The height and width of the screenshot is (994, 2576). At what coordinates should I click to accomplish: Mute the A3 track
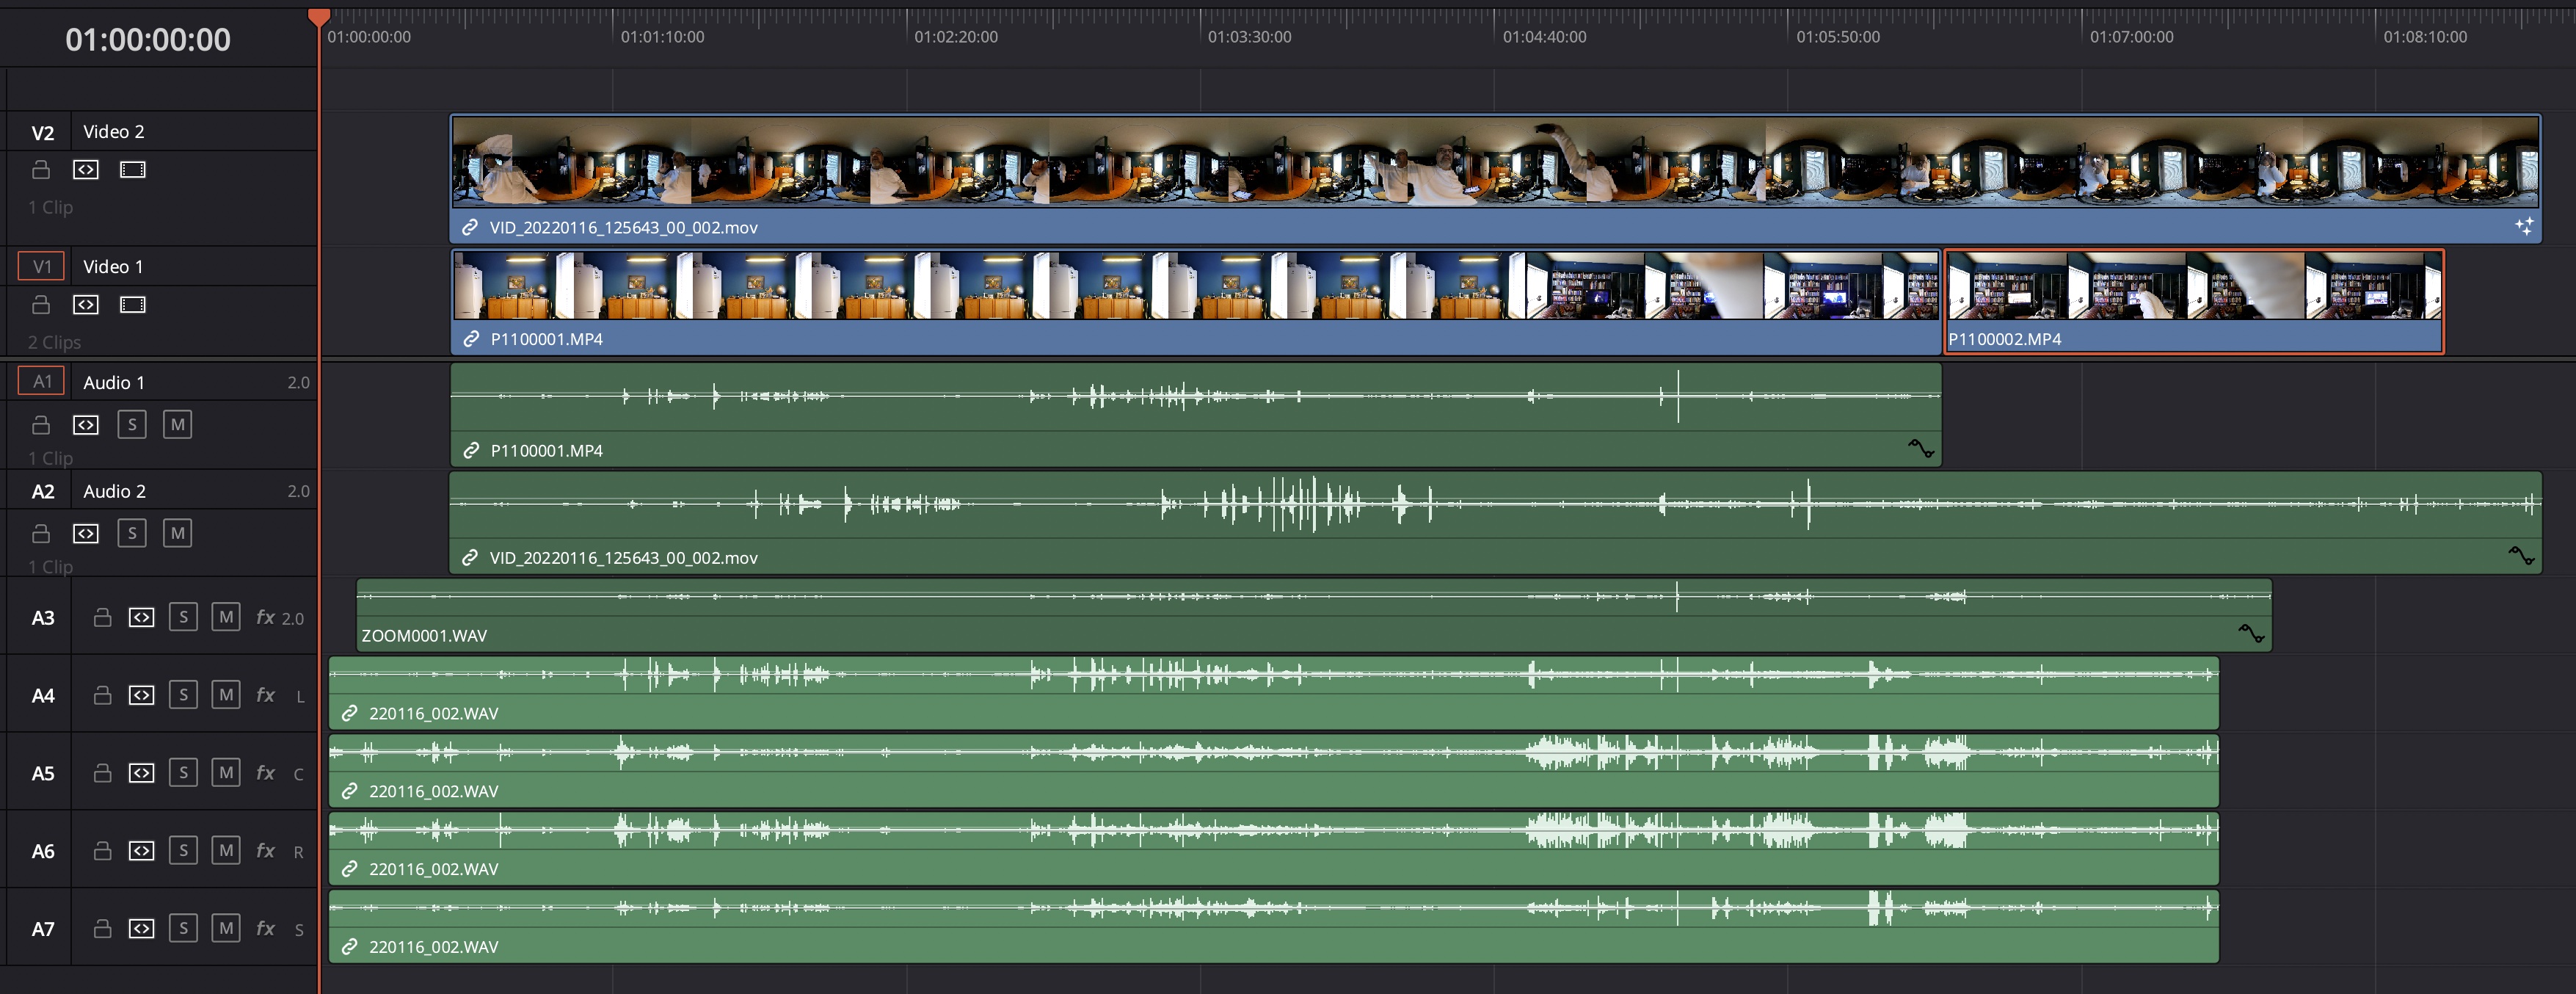click(x=226, y=618)
